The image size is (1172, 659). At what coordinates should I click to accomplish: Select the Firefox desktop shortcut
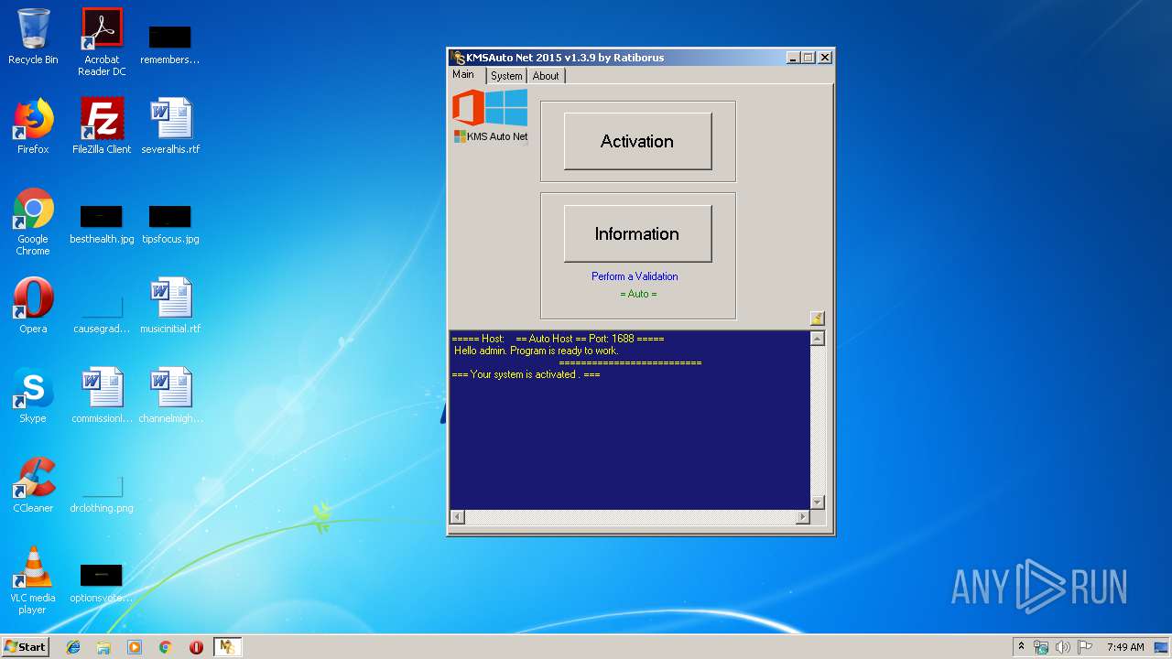click(33, 126)
